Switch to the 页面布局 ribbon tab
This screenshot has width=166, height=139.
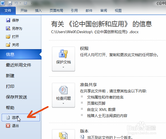coord(56,11)
